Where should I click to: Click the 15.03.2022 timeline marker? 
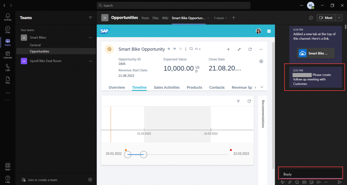(211, 134)
